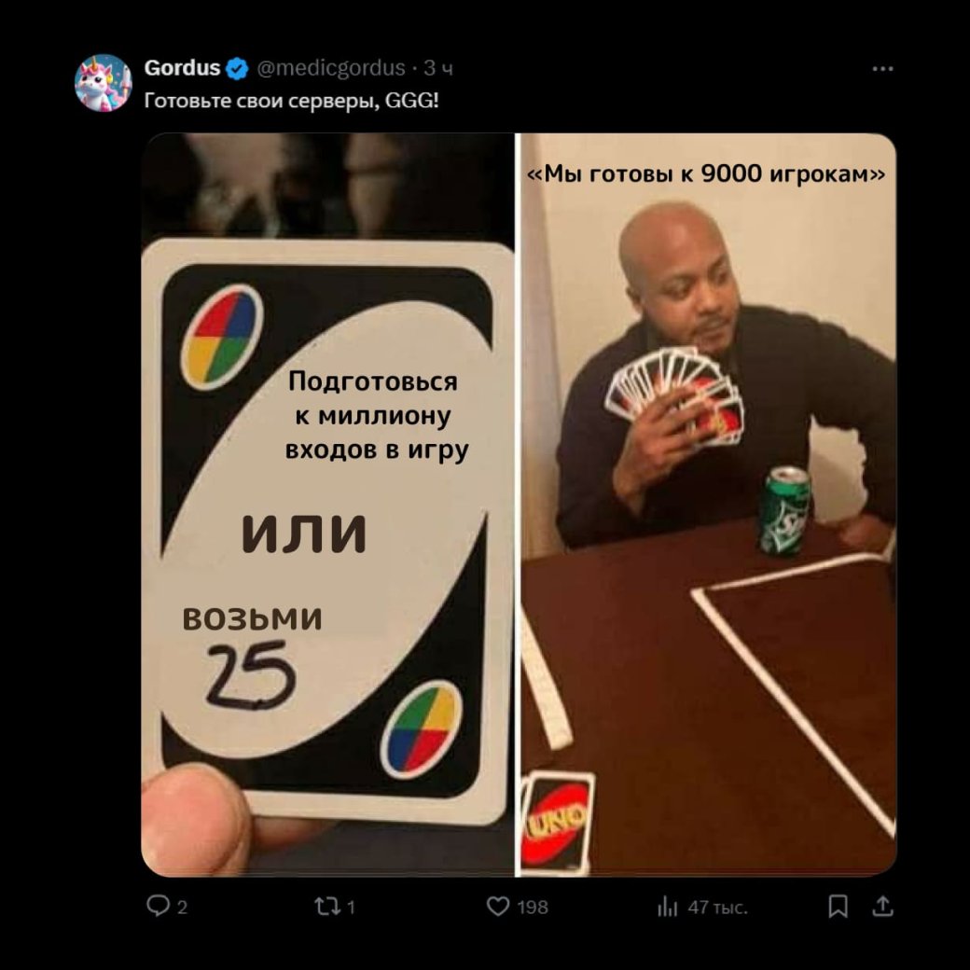Like the post with the heart icon
Viewport: 970px width, 970px height.
click(497, 907)
